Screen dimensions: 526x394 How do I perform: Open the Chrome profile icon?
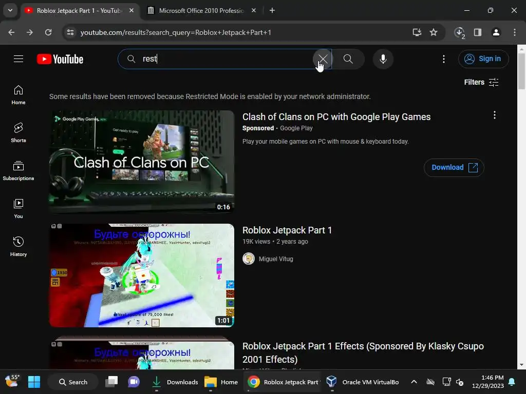pyautogui.click(x=496, y=32)
